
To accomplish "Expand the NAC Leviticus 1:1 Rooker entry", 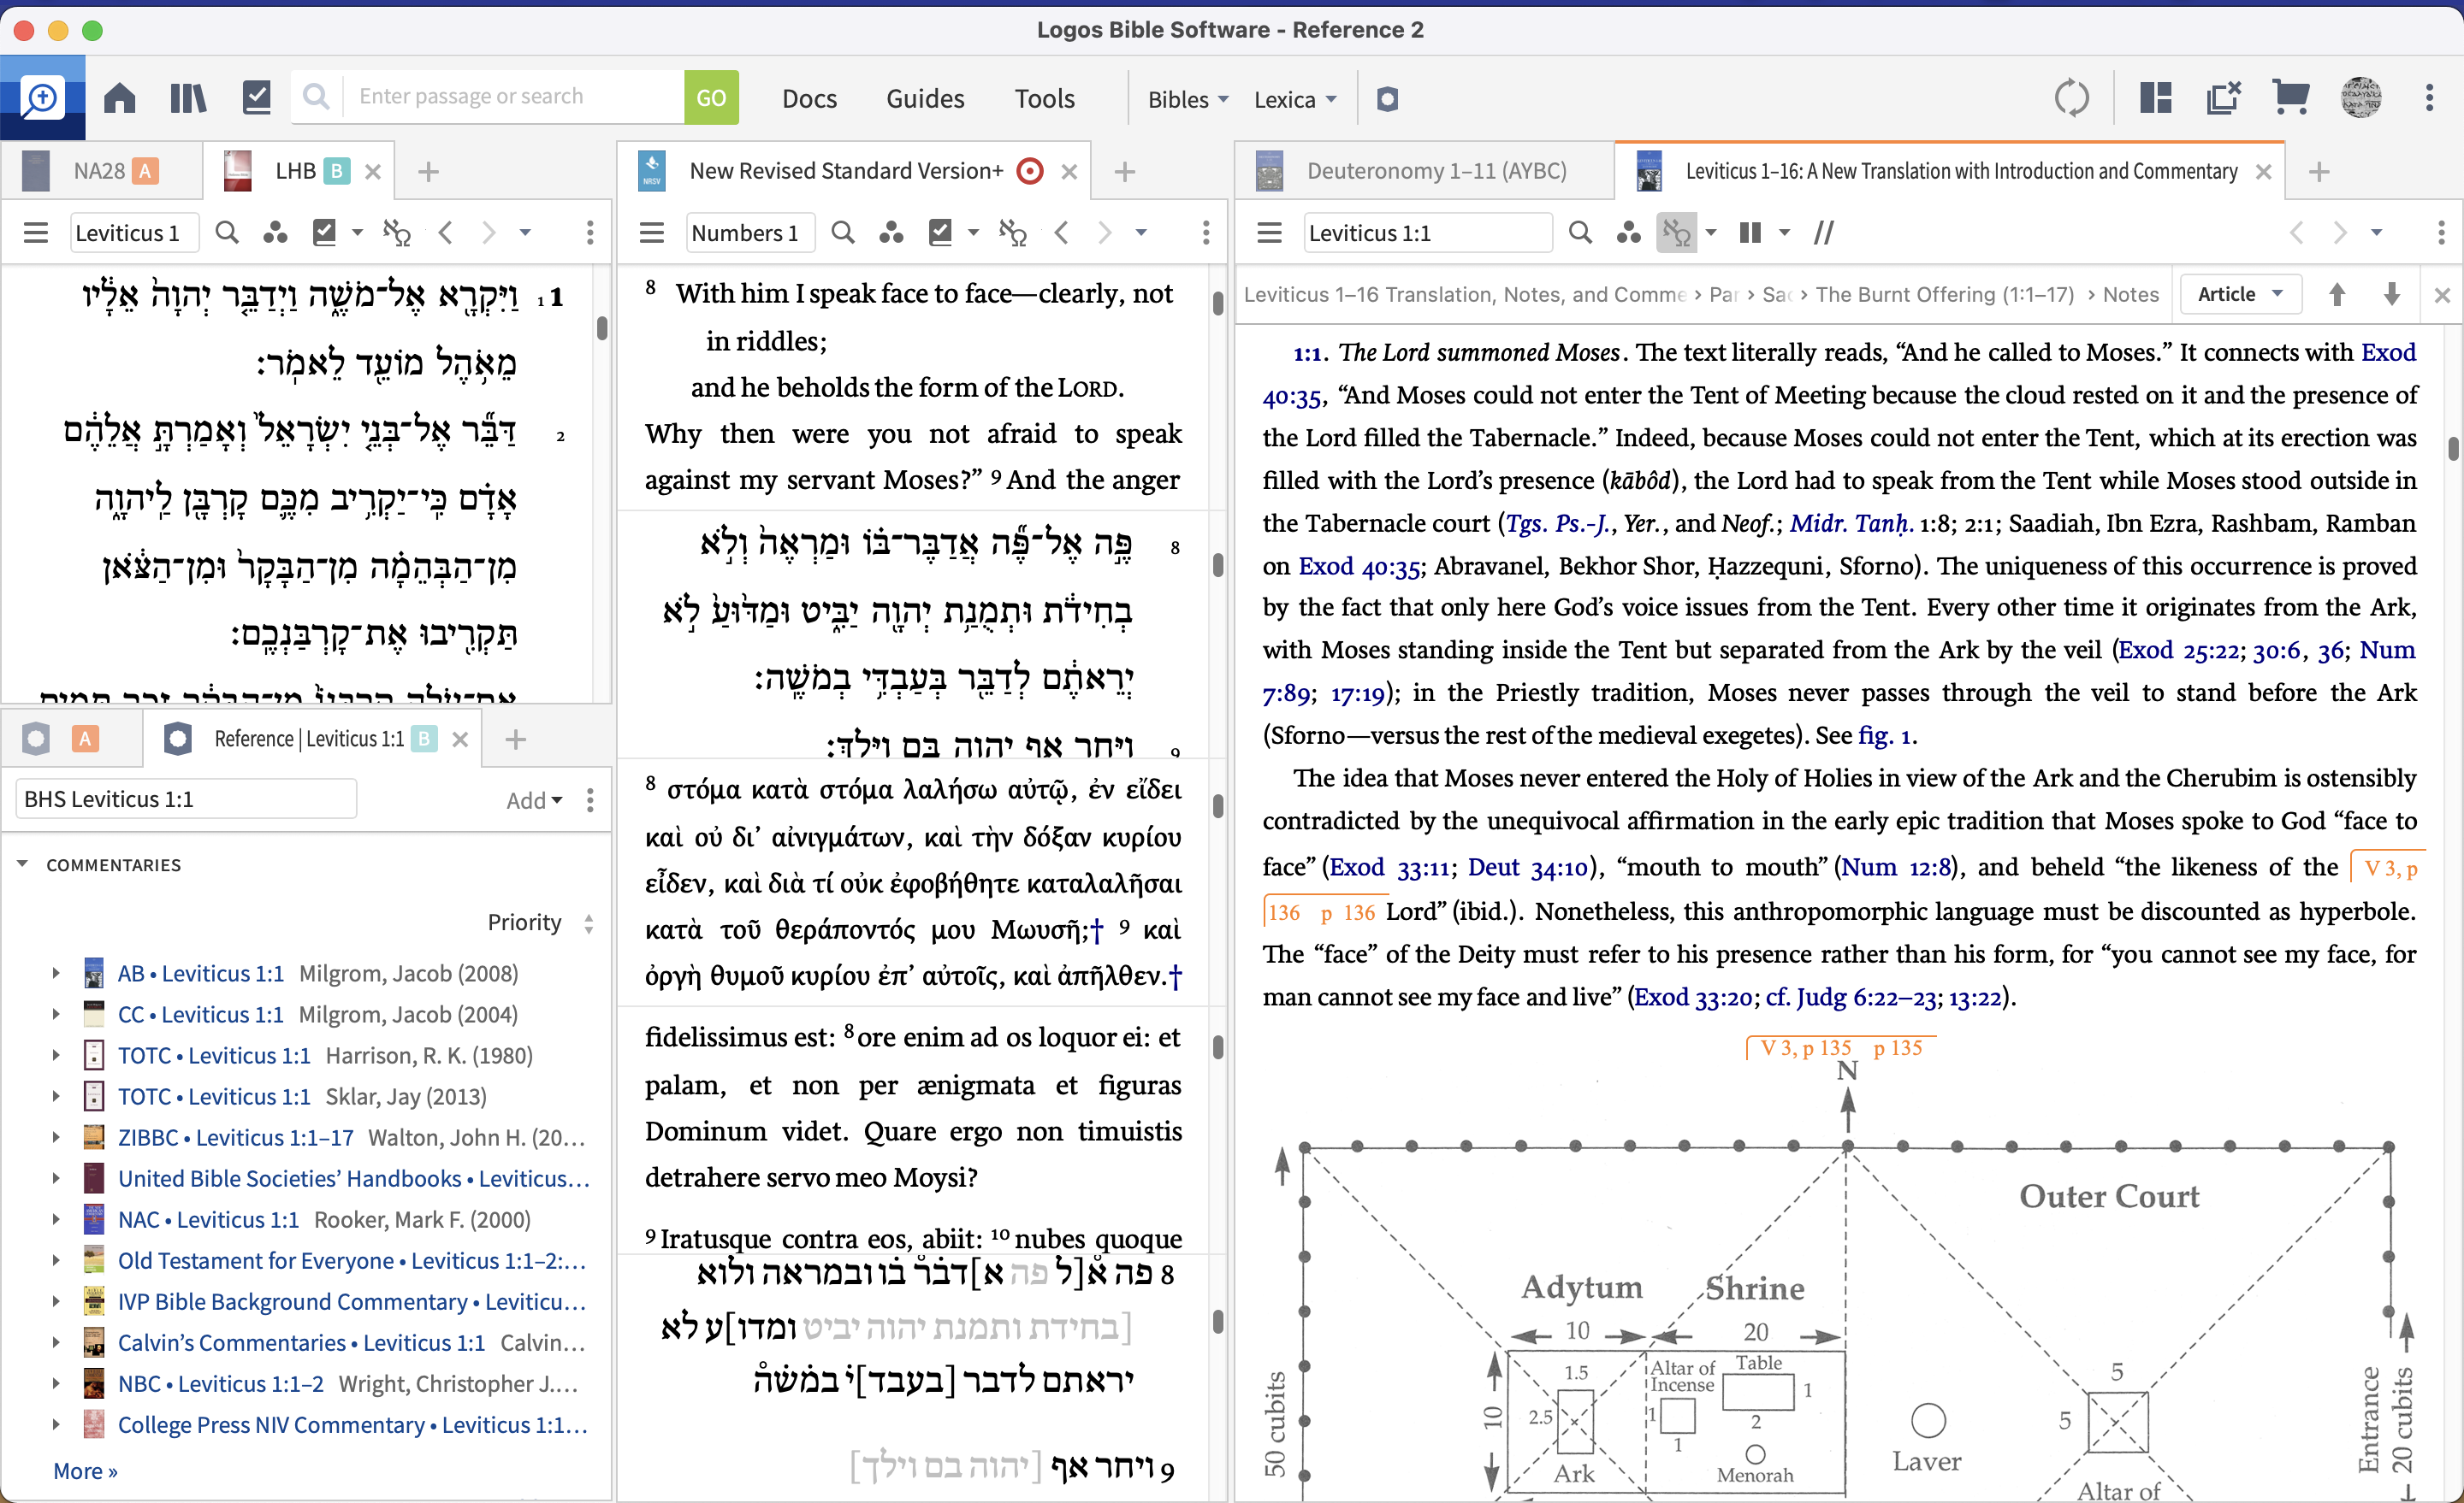I will click(x=56, y=1220).
